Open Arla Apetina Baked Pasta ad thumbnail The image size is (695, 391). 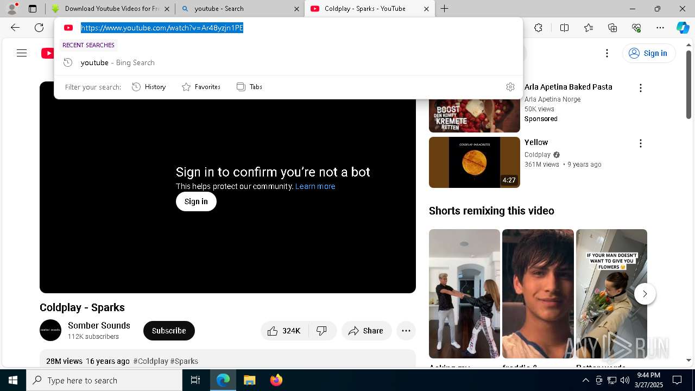pyautogui.click(x=475, y=116)
